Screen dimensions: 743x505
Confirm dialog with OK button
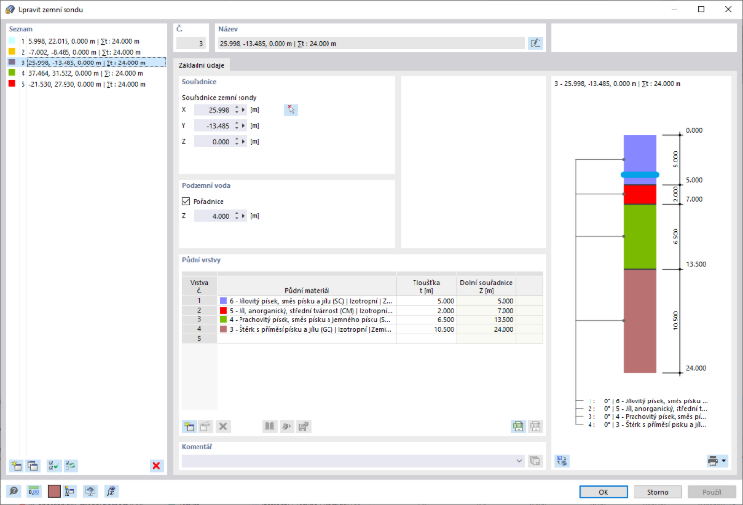[x=603, y=492]
